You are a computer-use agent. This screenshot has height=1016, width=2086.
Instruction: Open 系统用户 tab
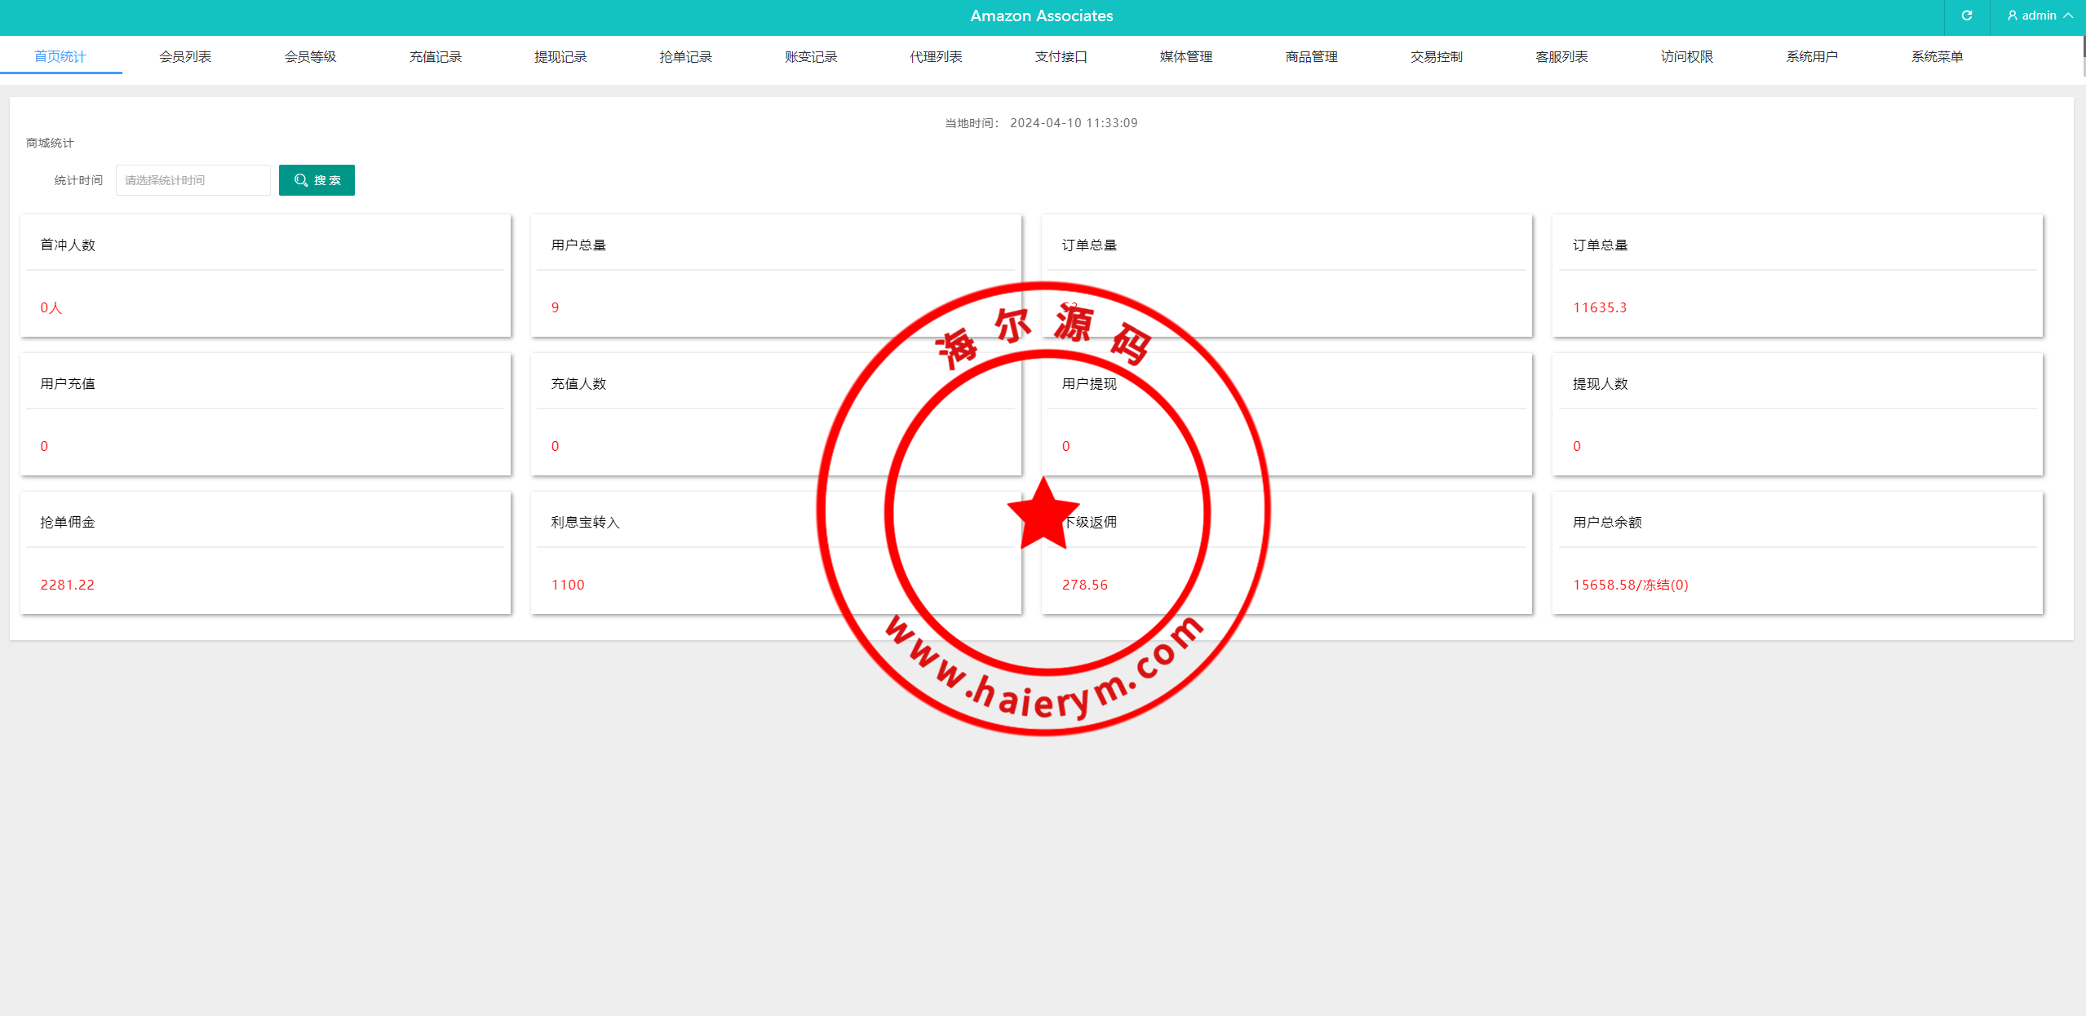(1812, 56)
